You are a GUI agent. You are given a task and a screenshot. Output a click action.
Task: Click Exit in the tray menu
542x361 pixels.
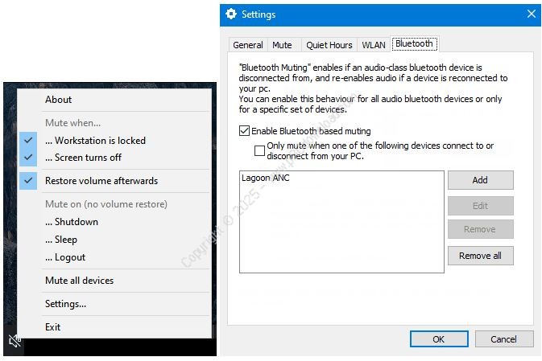click(52, 327)
